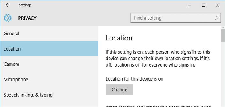Click the 'Location for this device is on' text
The height and width of the screenshot is (107, 225).
pyautogui.click(x=134, y=79)
